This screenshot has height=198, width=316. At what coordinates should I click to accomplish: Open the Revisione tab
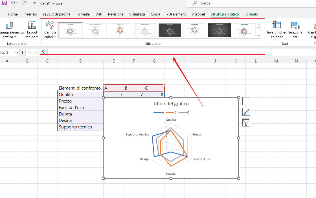[x=116, y=14]
